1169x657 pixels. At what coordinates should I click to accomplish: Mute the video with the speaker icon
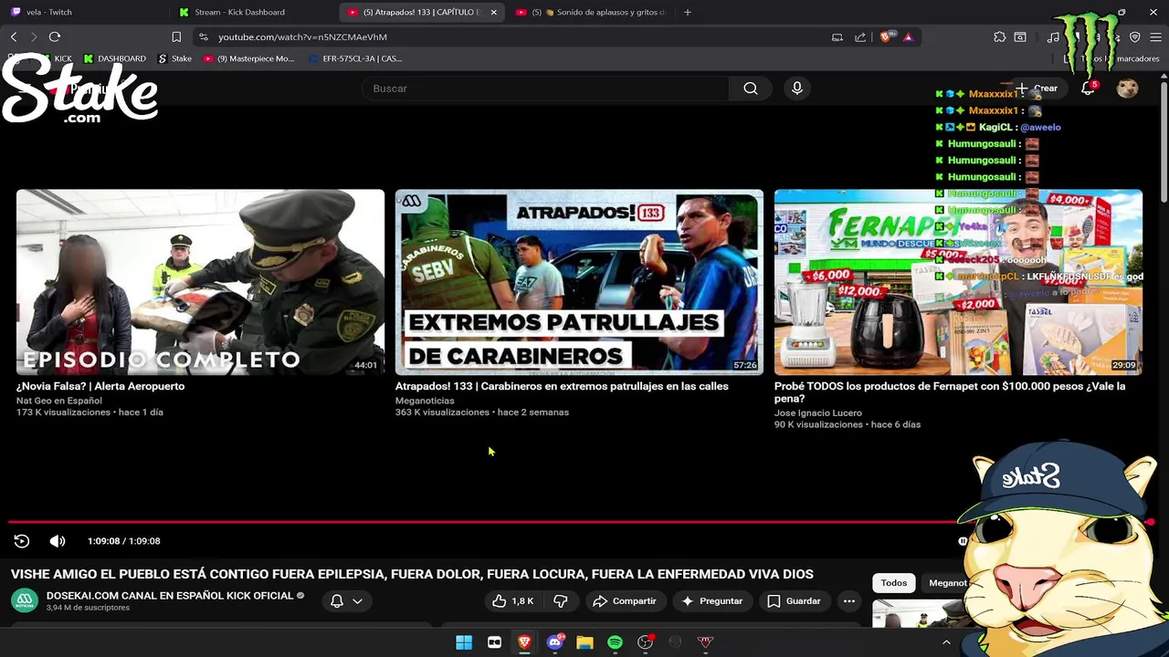pos(58,541)
